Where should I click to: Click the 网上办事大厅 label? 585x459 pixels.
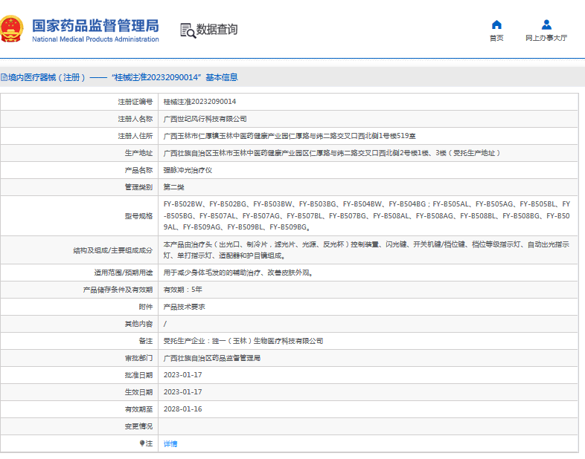546,38
